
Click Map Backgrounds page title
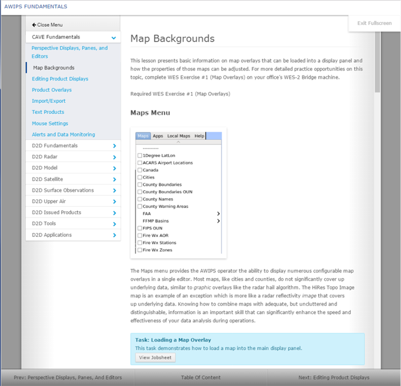(173, 39)
